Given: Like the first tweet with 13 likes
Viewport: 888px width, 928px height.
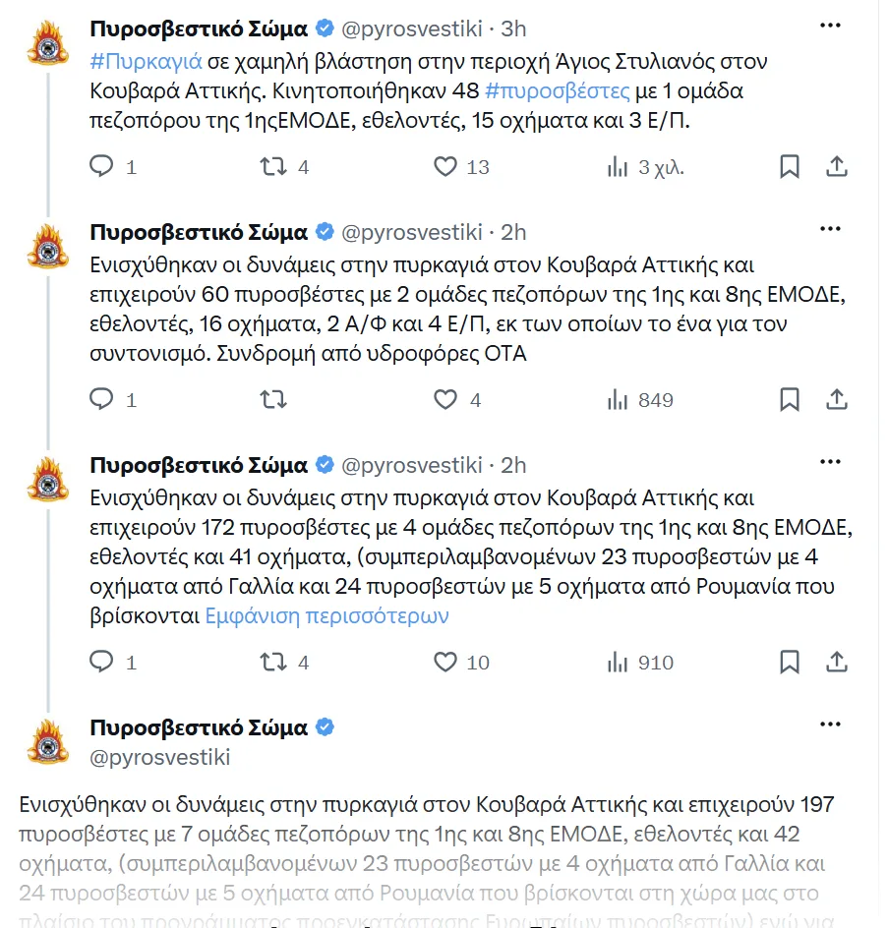Looking at the screenshot, I should click(445, 166).
